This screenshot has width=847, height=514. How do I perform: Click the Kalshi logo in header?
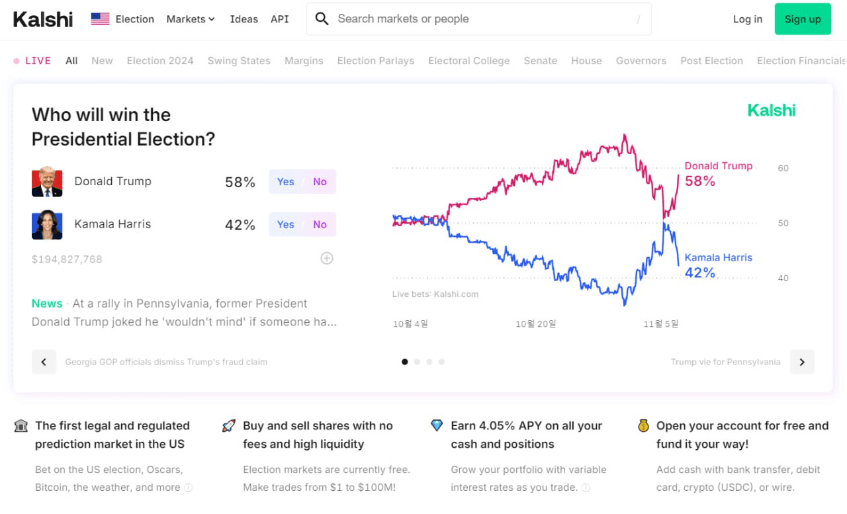tap(43, 19)
